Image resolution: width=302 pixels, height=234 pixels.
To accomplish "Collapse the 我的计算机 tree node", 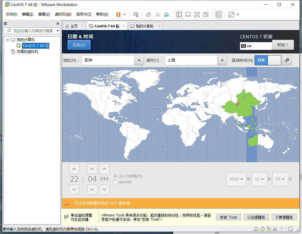I will 7,40.
